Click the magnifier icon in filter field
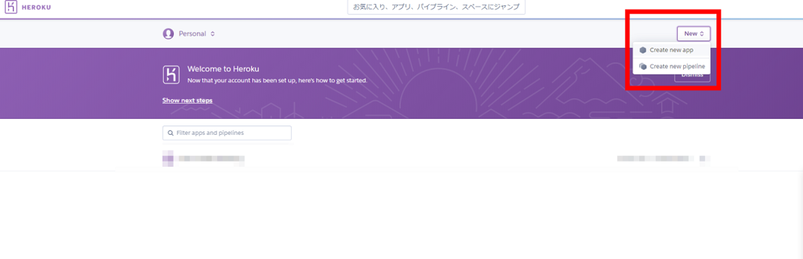 (x=171, y=133)
